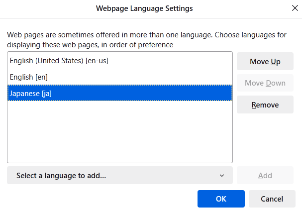This screenshot has height=211, width=302.
Task: Dismiss the dialog using the X icon
Action: click(294, 8)
